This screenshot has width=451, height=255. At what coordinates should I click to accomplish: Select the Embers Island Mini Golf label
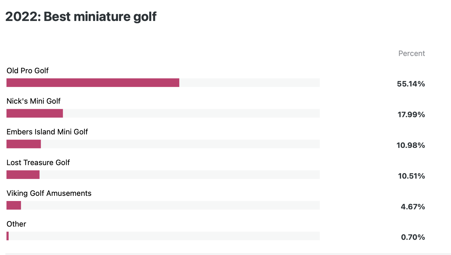[x=47, y=132]
